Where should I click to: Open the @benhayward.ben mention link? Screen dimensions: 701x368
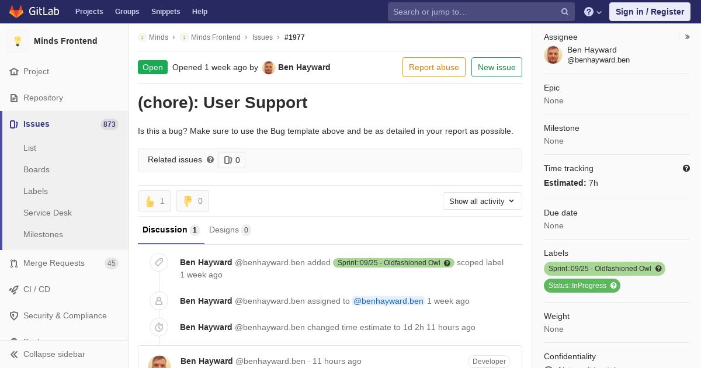388,301
